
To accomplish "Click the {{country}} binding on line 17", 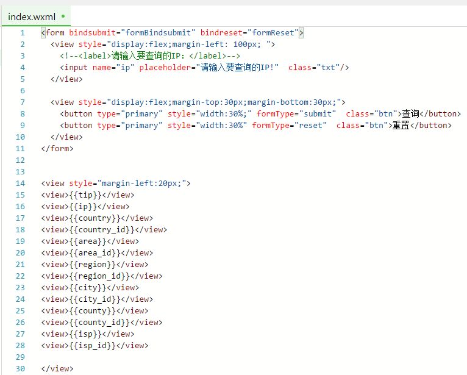I will tap(94, 218).
